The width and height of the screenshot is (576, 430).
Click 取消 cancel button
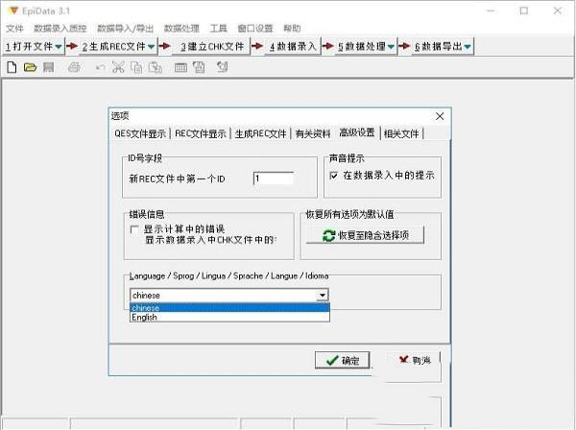pos(414,360)
